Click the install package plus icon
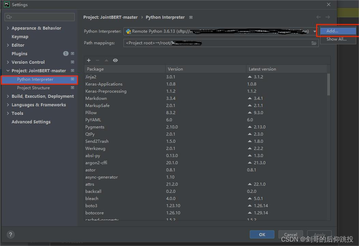Viewport: 359px width, 246px height. 89,60
